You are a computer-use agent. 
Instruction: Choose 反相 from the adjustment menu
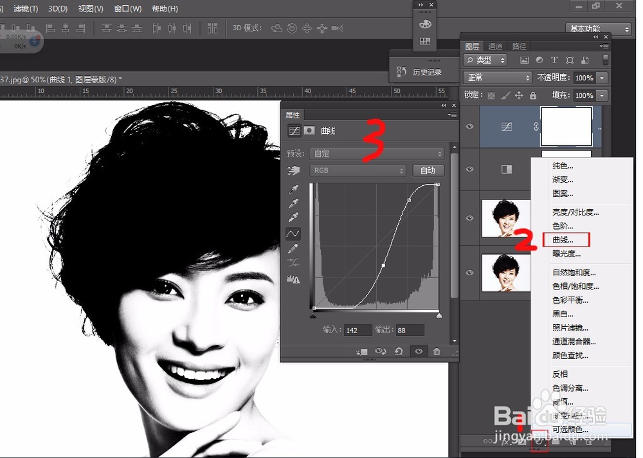pyautogui.click(x=560, y=374)
